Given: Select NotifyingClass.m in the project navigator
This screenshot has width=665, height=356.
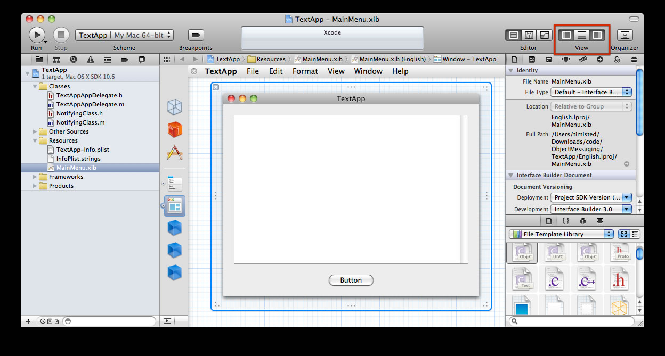Looking at the screenshot, I should (x=80, y=122).
